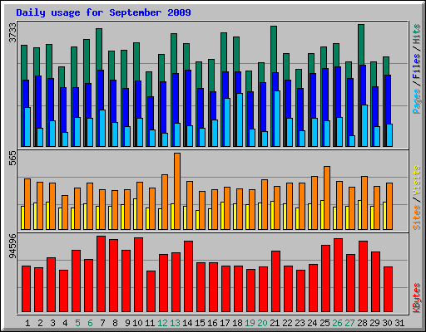This screenshot has height=332, width=426.
Task: Select the green Hits bar for day 28
Action: pyautogui.click(x=361, y=44)
